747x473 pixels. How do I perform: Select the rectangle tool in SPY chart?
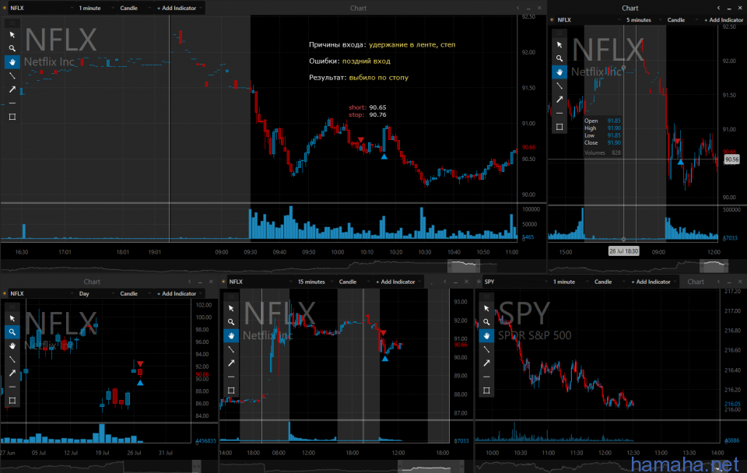pos(486,391)
